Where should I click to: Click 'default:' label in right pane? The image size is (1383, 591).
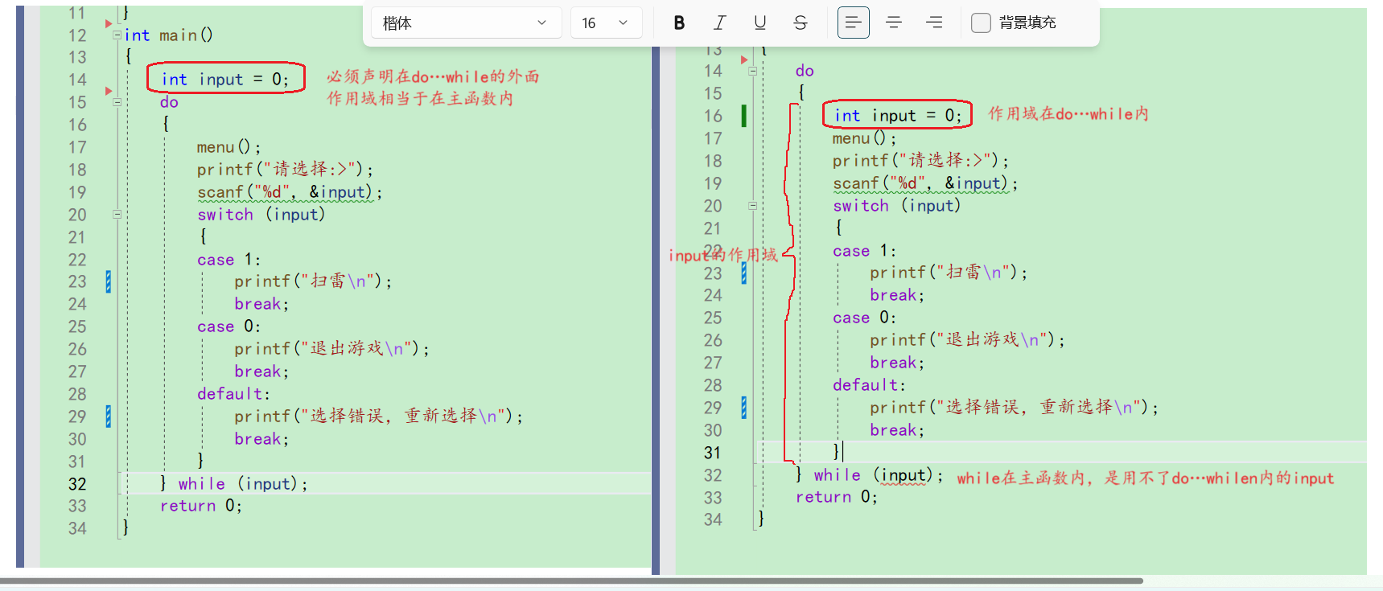tap(869, 385)
